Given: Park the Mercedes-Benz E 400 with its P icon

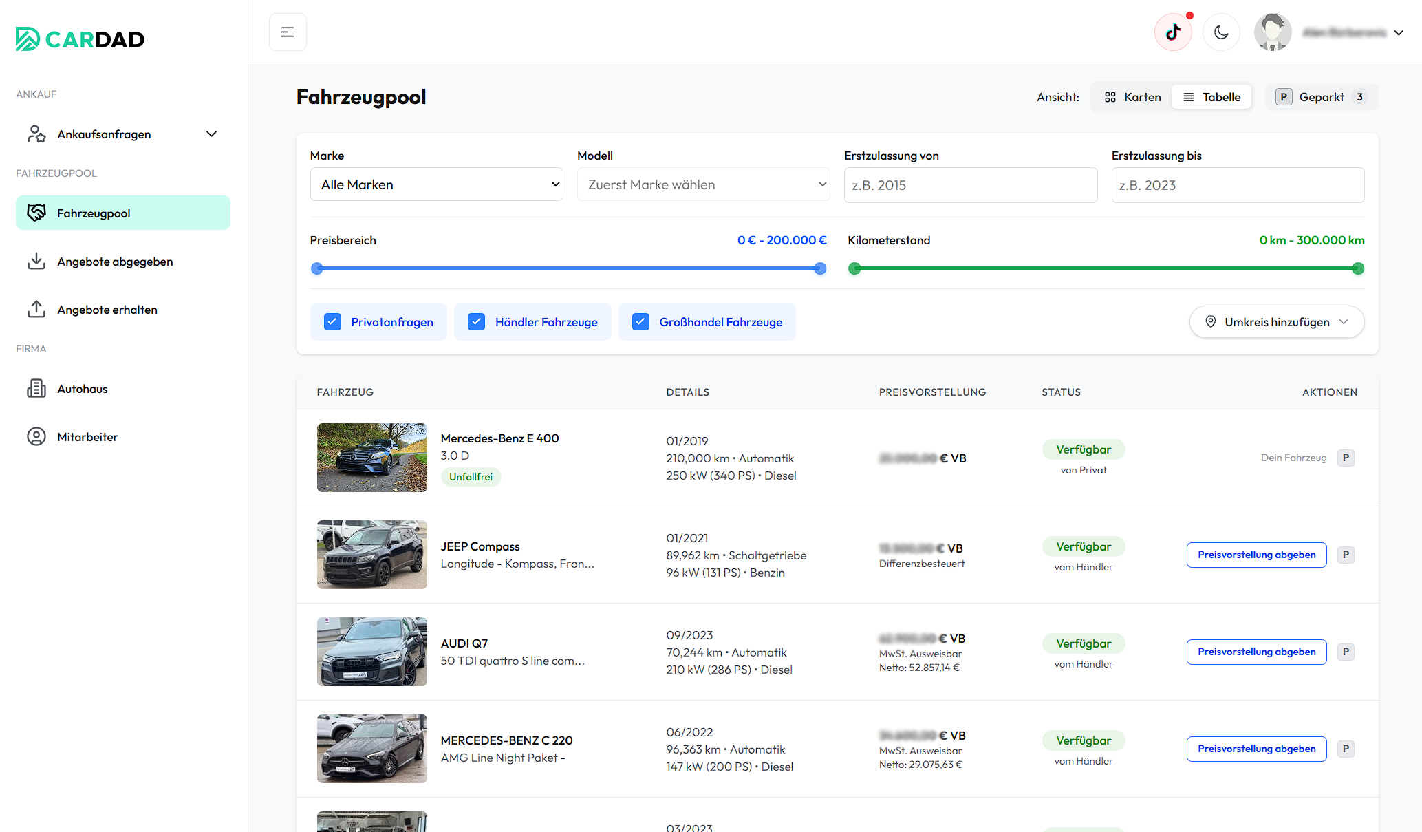Looking at the screenshot, I should 1346,458.
